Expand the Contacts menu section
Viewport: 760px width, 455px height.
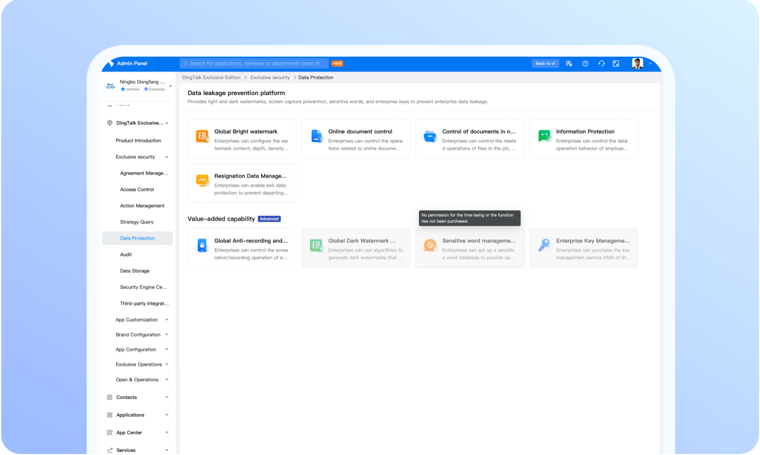click(167, 397)
